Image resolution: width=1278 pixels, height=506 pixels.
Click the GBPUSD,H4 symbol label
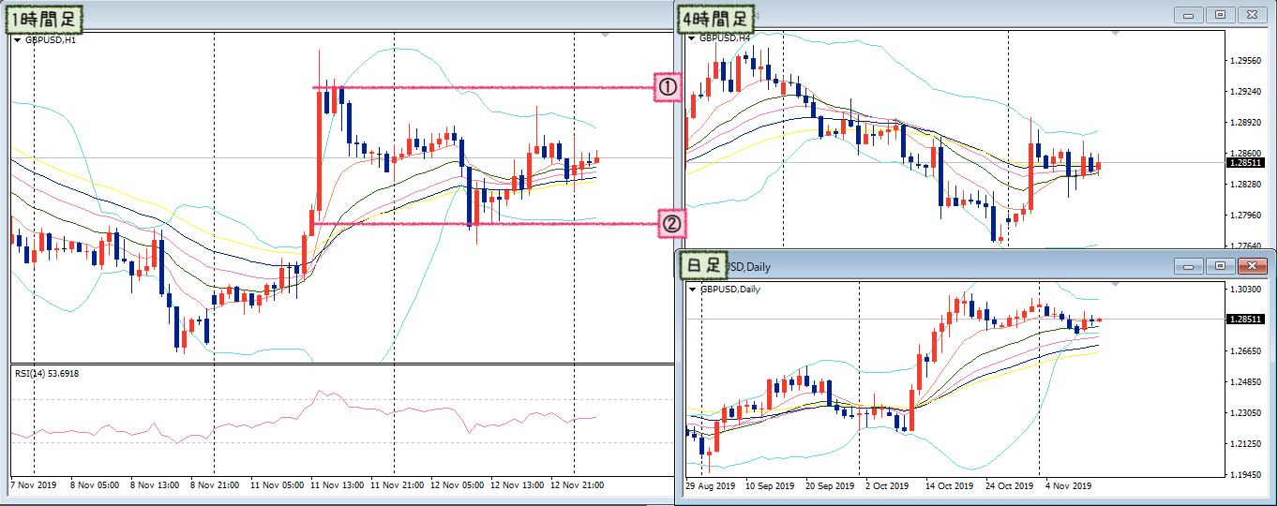pos(725,38)
